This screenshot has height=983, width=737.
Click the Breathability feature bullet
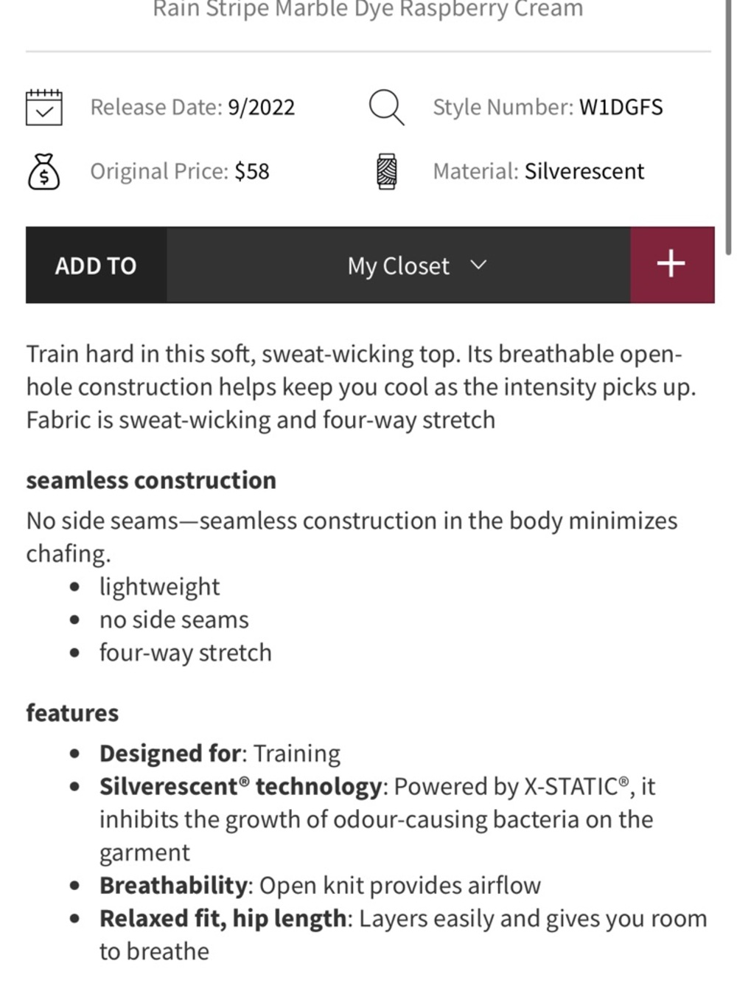coord(321,886)
